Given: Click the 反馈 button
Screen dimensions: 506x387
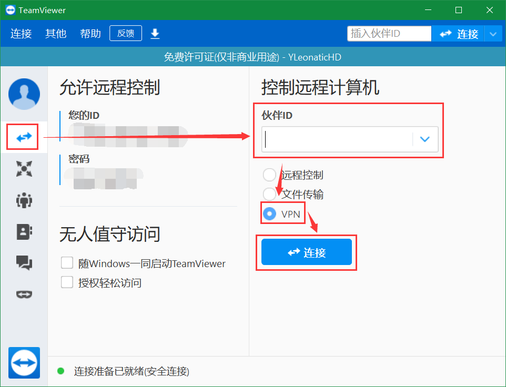Looking at the screenshot, I should click(x=126, y=33).
